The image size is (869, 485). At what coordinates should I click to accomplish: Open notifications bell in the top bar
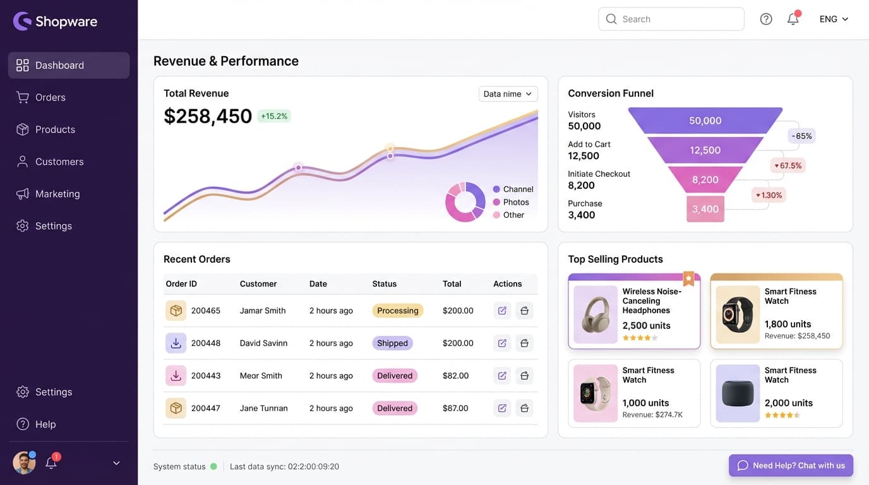click(793, 19)
